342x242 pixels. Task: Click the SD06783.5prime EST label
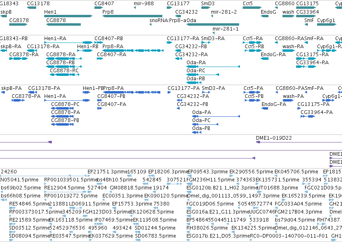coord(155,236)
